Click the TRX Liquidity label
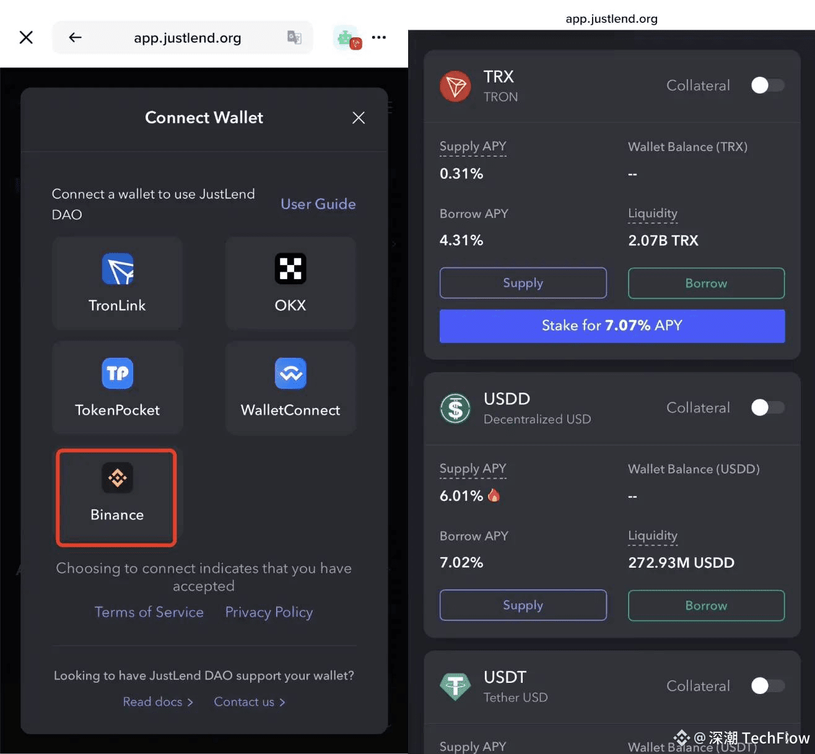 pyautogui.click(x=653, y=214)
